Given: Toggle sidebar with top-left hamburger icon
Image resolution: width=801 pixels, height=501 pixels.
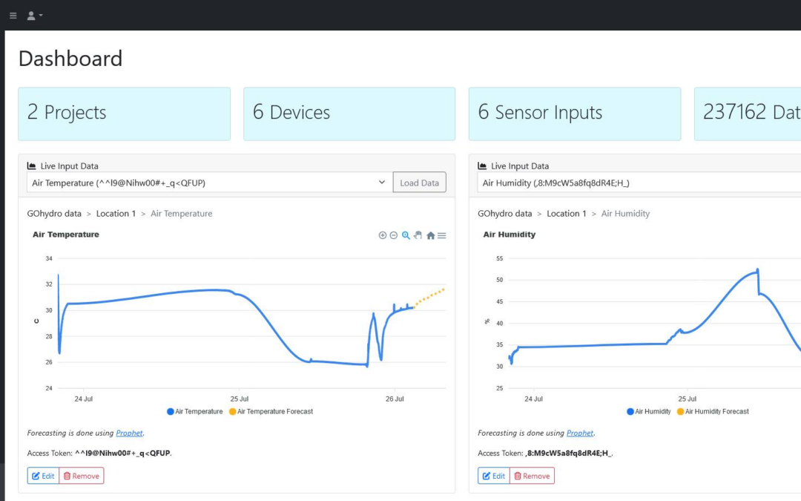Looking at the screenshot, I should click(x=13, y=15).
